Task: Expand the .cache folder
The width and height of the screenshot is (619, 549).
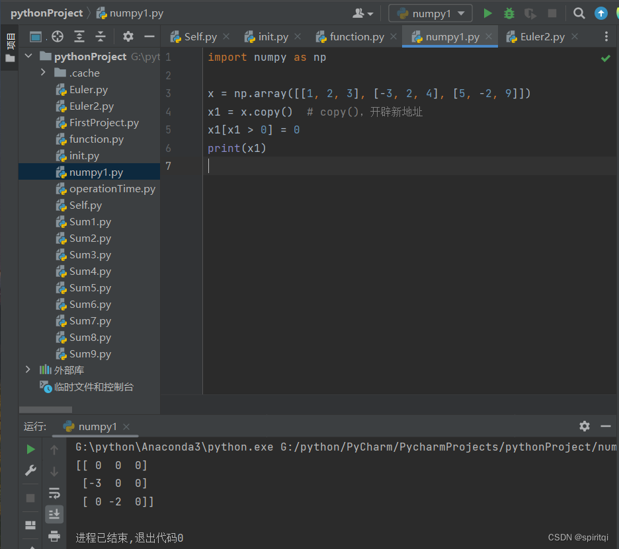Action: (x=43, y=72)
